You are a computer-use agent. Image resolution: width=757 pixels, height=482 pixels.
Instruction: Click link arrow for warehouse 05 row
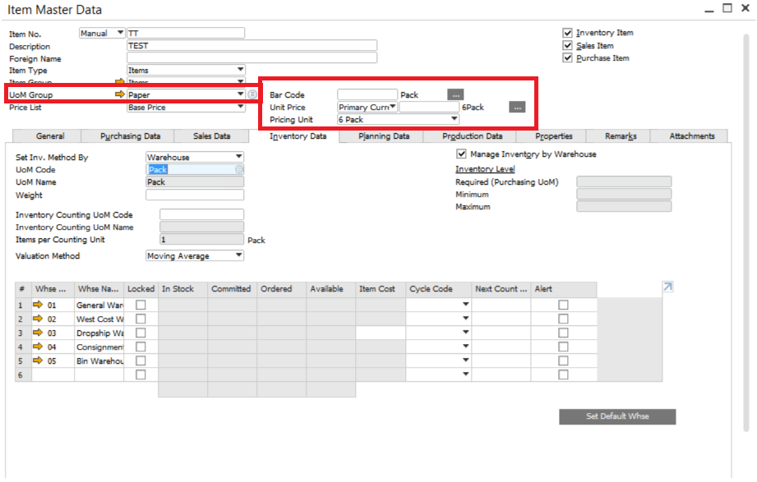click(38, 360)
